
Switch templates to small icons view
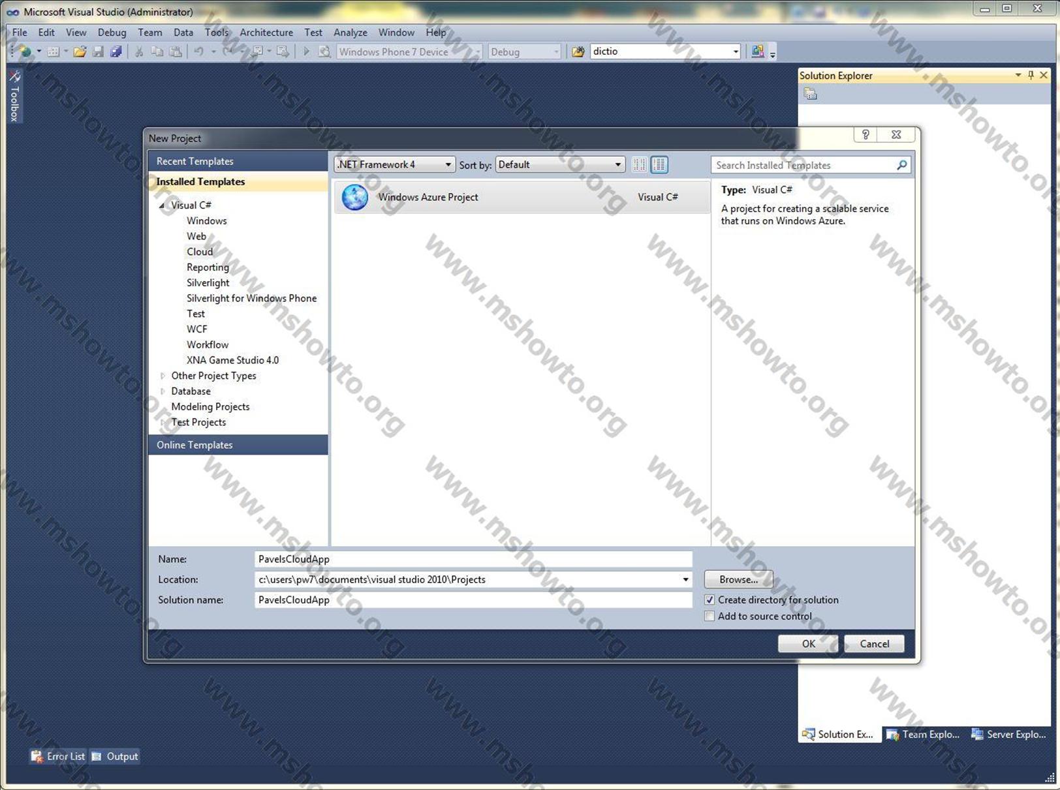pyautogui.click(x=640, y=165)
